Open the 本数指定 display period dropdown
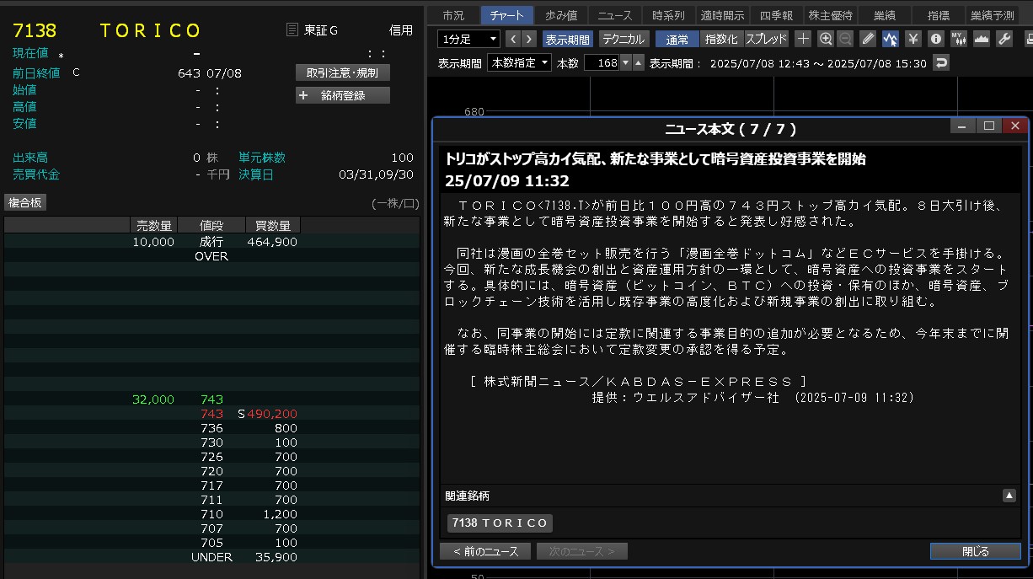This screenshot has width=1033, height=579. coord(519,63)
